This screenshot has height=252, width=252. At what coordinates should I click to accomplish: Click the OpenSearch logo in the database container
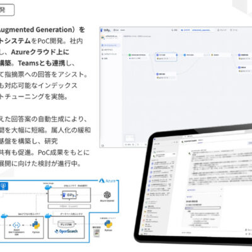pos(66,231)
